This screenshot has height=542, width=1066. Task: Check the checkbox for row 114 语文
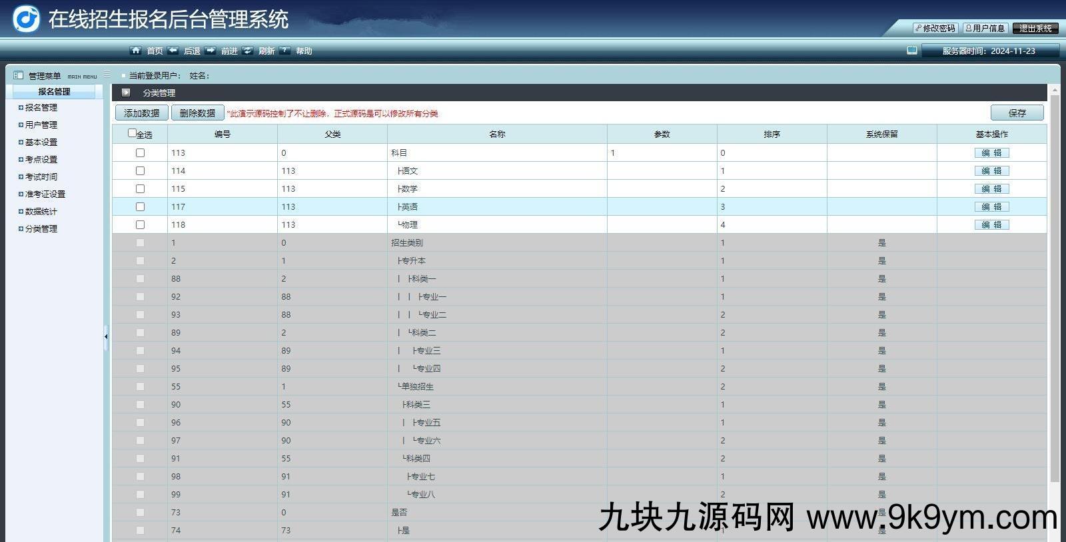(140, 171)
